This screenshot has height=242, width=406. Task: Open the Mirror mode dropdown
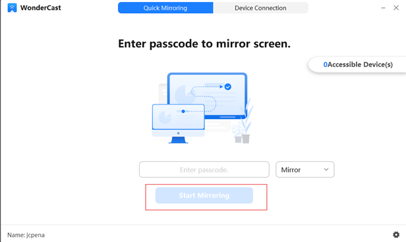[x=304, y=170]
